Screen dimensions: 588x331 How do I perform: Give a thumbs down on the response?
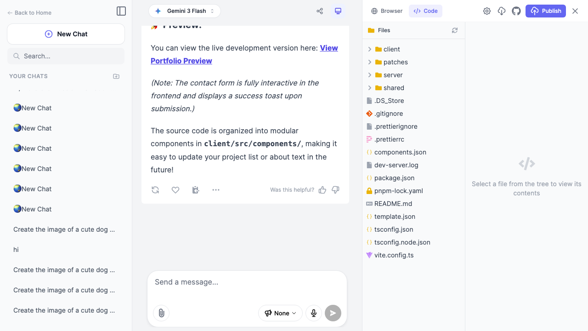pyautogui.click(x=335, y=190)
